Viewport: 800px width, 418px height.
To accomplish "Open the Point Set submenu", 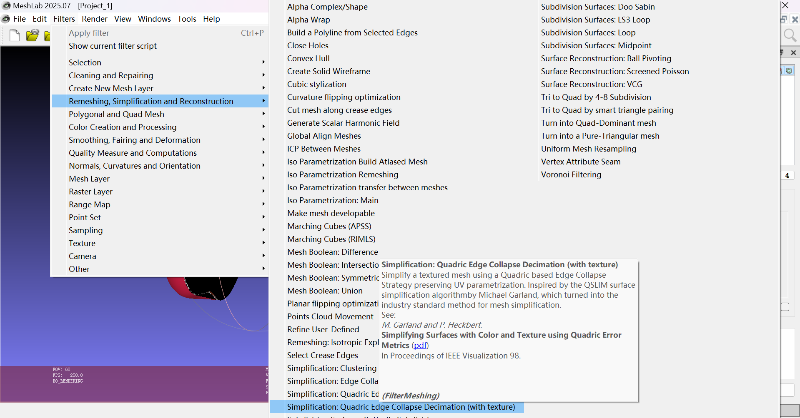I will 160,217.
